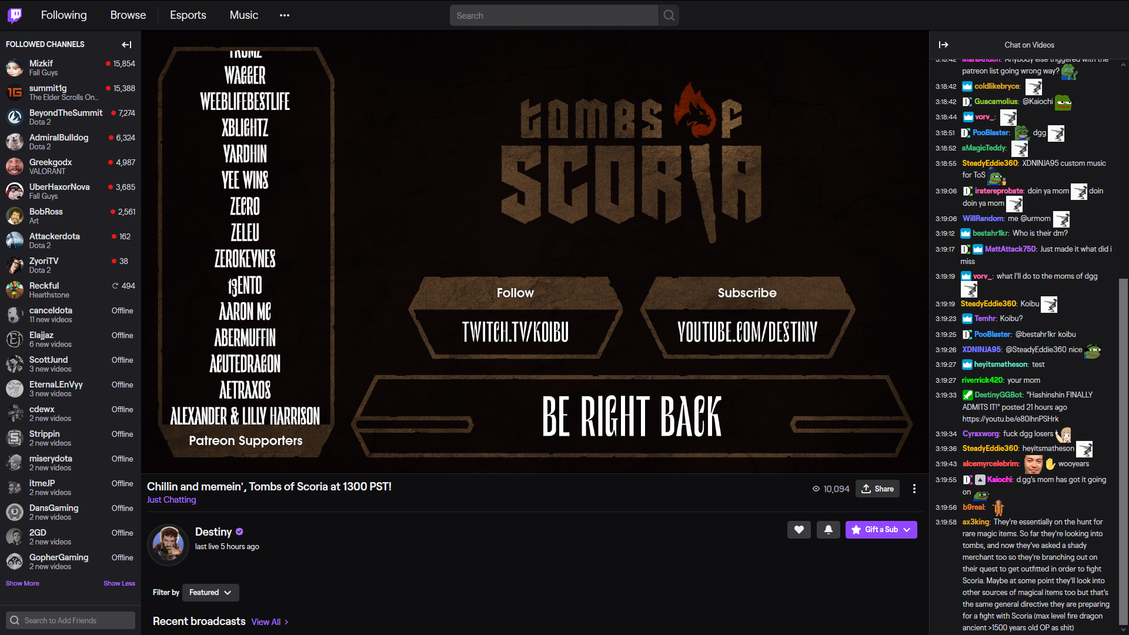Viewport: 1129px width, 635px height.
Task: Open DansGaming channel avatar
Action: point(15,512)
